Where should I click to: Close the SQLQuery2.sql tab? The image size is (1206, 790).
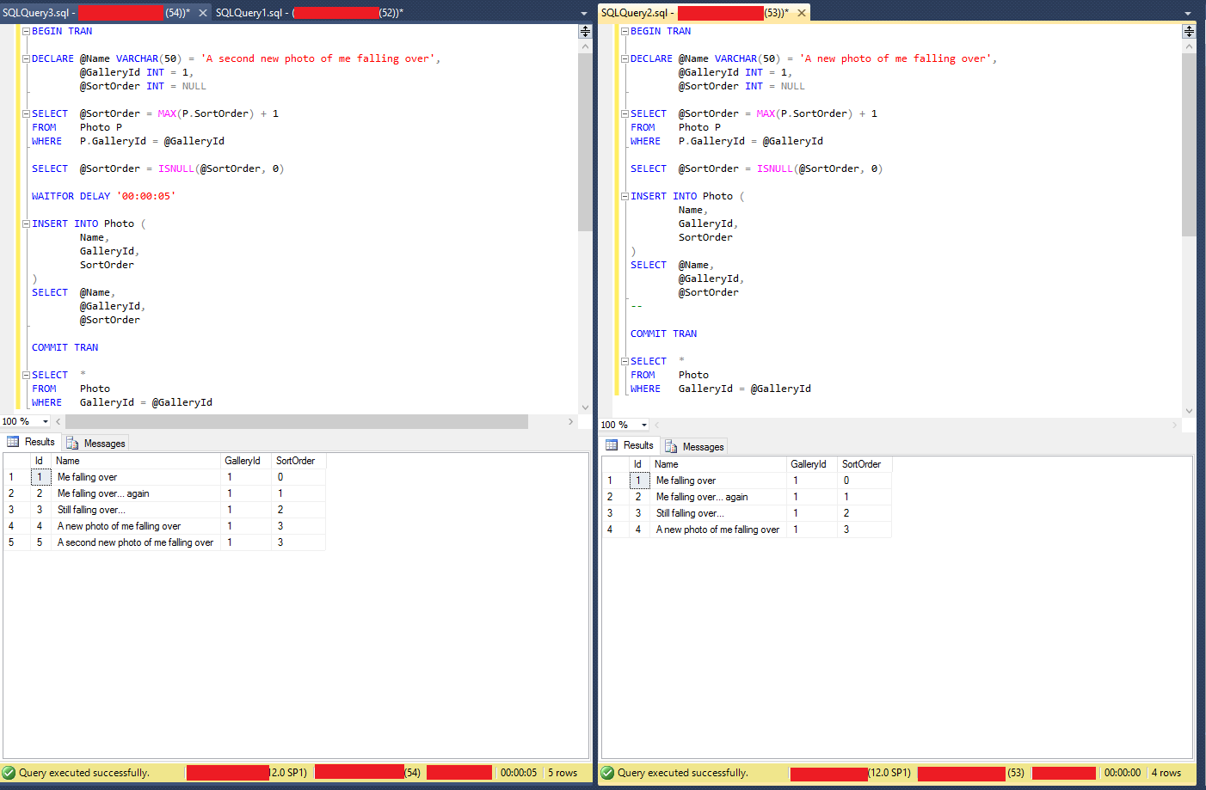[x=802, y=13]
